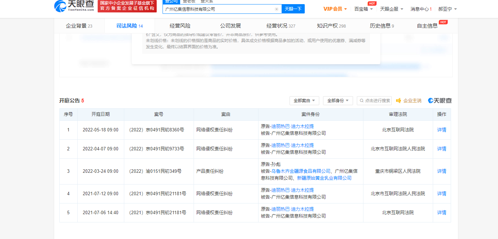498x239 pixels.
Task: Switch to the 历史信息 tab
Action: [382, 26]
